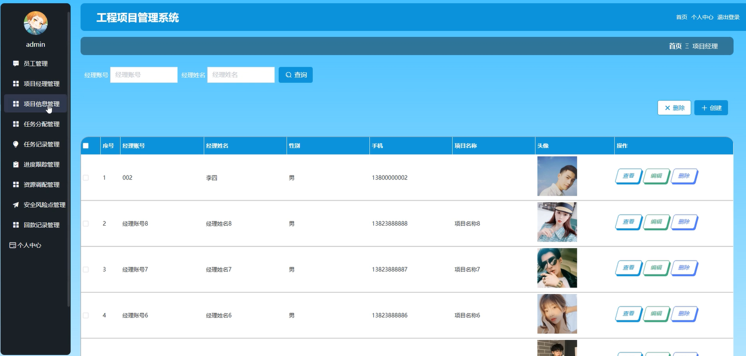Click 删除 for 经理姓名8 row
Viewport: 746px width, 356px height.
[x=685, y=222]
